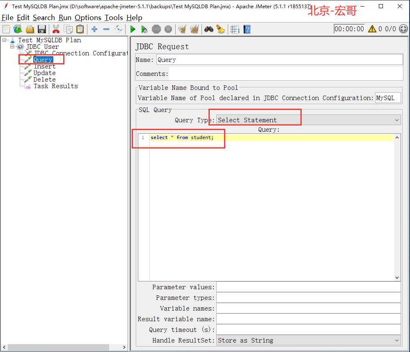
Task: Click the Comments input field
Action: pyautogui.click(x=286, y=74)
